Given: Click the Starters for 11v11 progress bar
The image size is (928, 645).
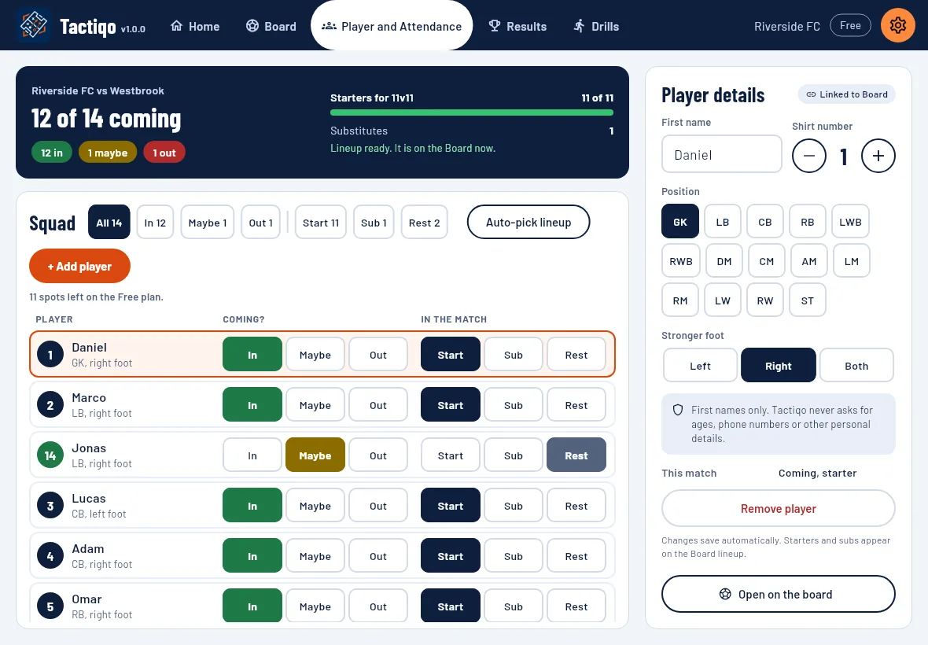Looking at the screenshot, I should click(x=472, y=112).
